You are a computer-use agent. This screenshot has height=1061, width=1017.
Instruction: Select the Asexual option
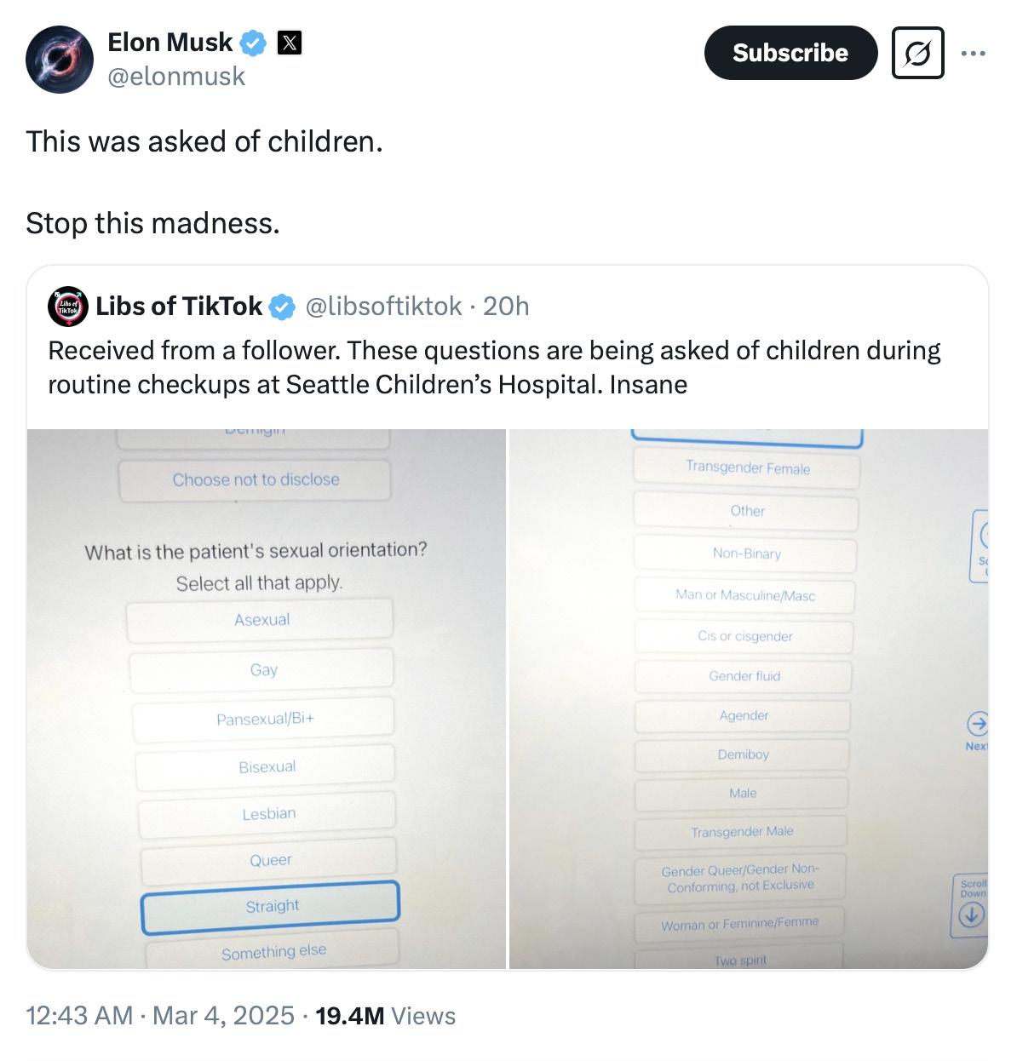(261, 620)
